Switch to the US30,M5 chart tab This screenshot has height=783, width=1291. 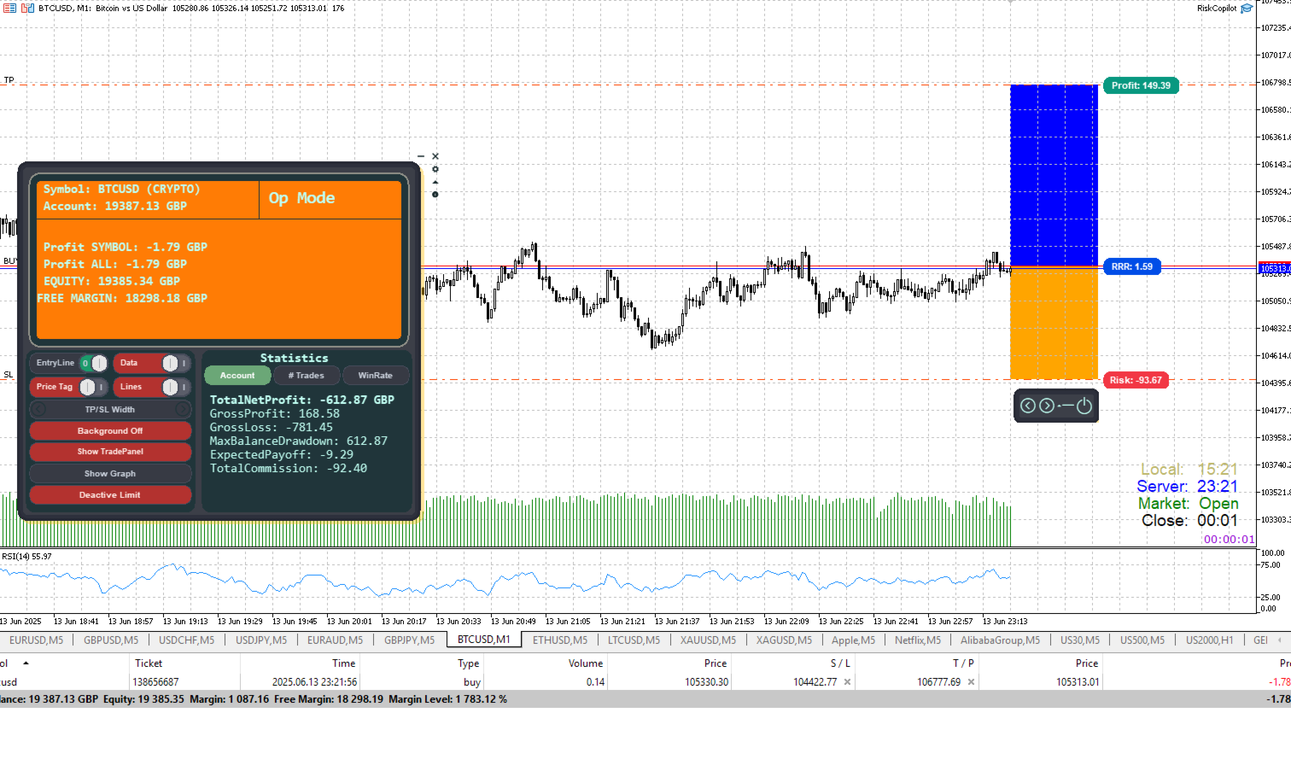(x=1082, y=640)
